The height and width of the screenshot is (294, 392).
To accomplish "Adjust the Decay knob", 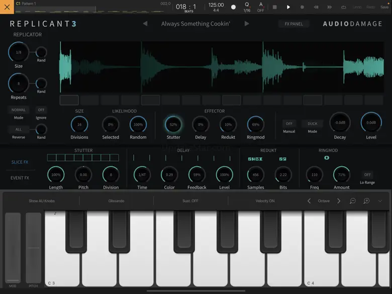I will click(340, 122).
